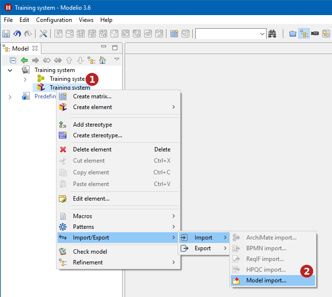Viewport: 332px width, 297px height.
Task: Choose Model import... from Import submenu
Action: [x=273, y=280]
